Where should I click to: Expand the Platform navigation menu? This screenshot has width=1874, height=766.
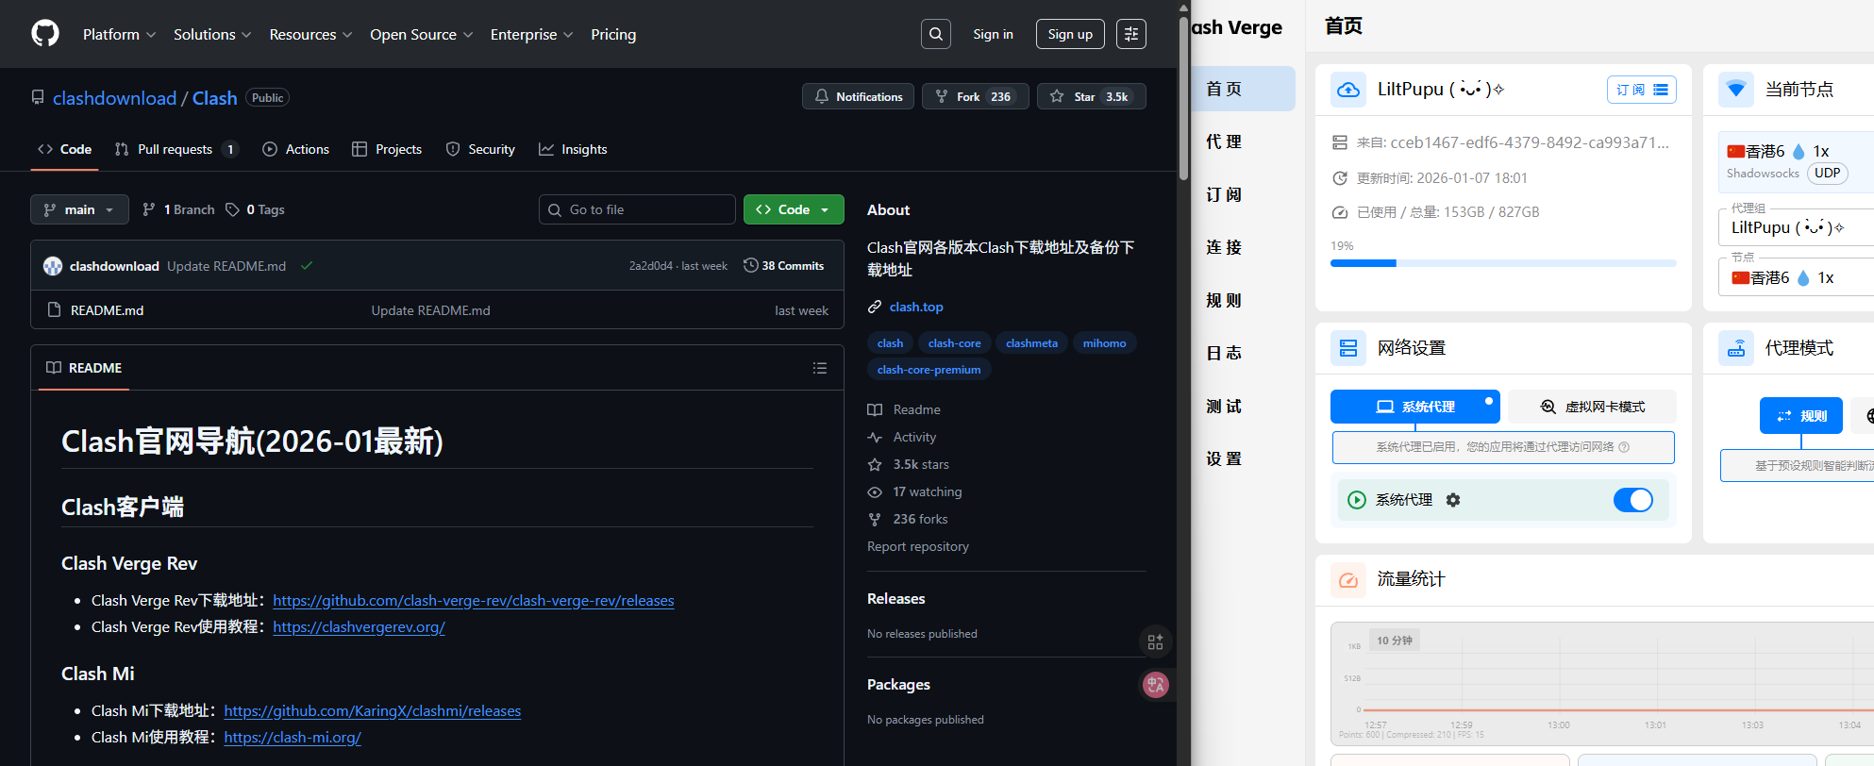119,34
